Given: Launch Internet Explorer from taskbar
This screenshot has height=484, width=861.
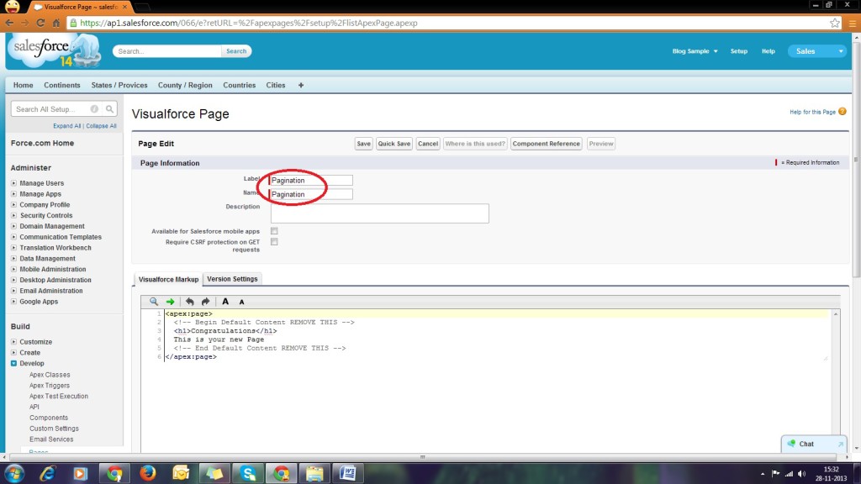Looking at the screenshot, I should (48, 473).
